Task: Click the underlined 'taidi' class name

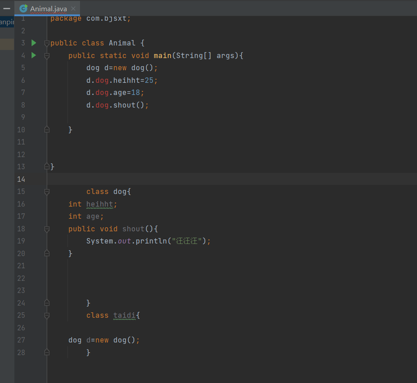Action: pyautogui.click(x=124, y=315)
